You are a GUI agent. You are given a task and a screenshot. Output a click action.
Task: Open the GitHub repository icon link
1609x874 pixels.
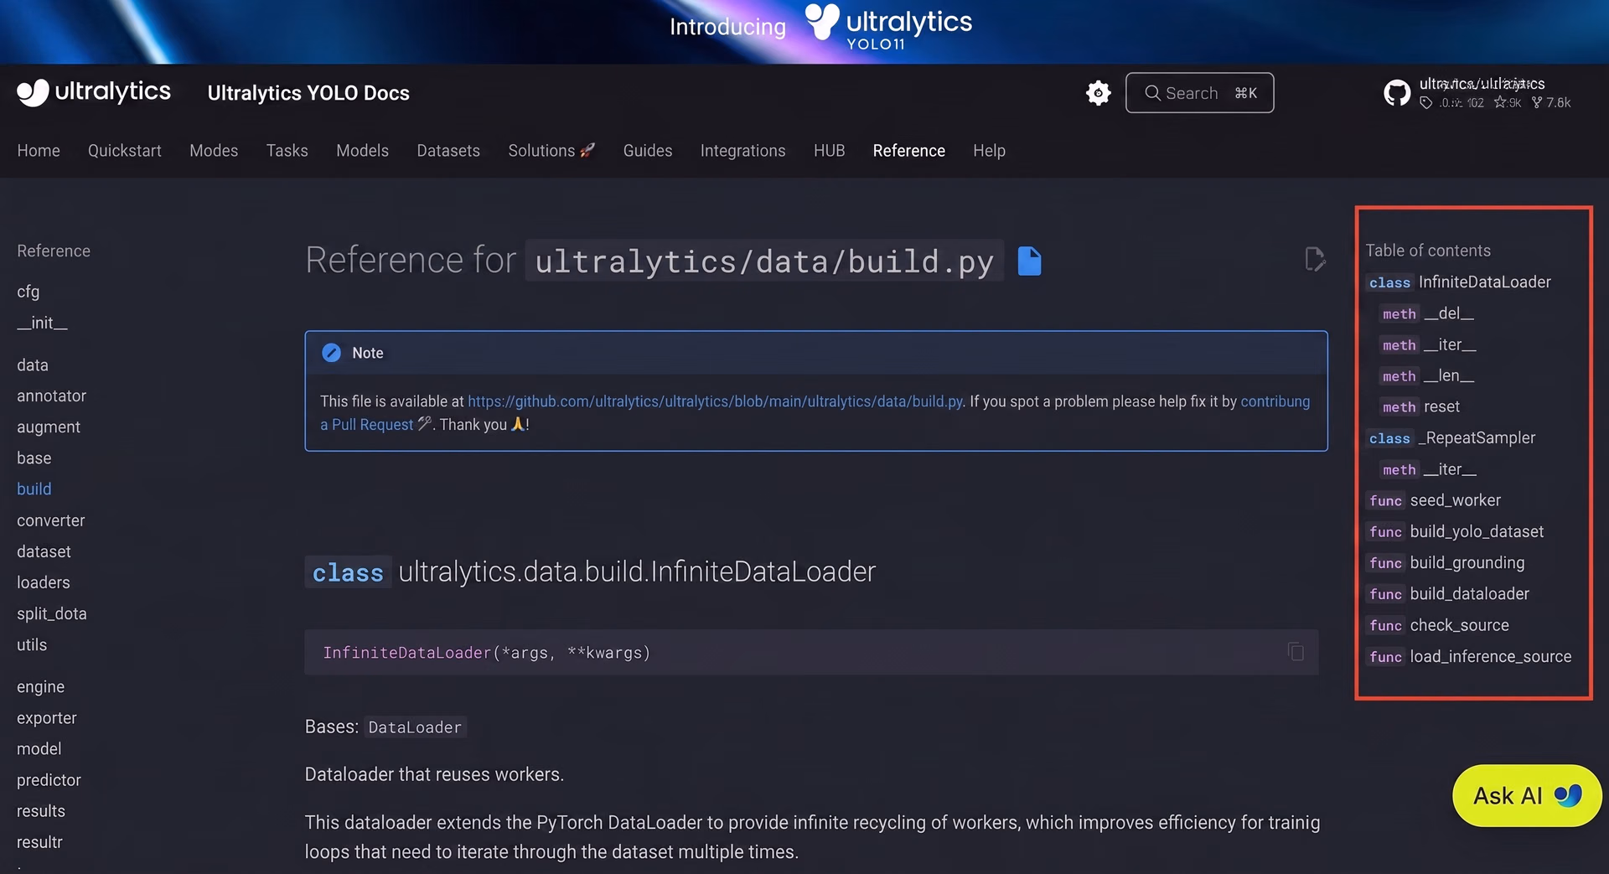1397,92
